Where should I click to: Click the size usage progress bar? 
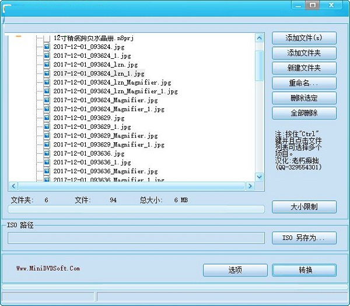coord(136,209)
